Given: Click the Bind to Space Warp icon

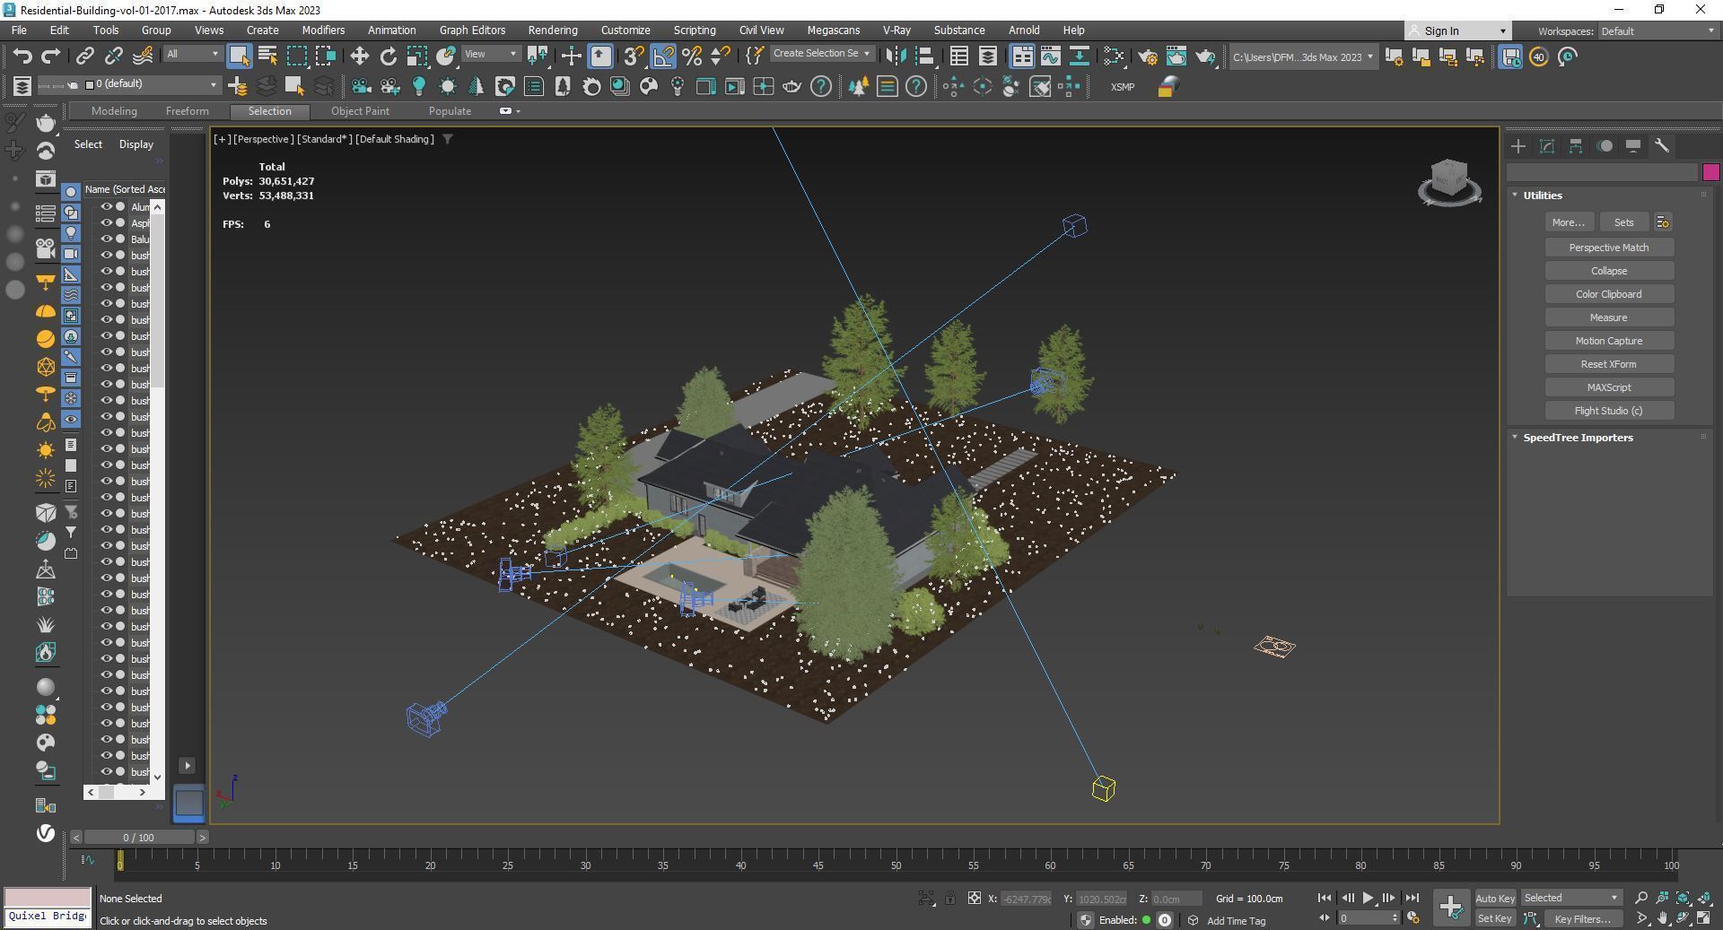Looking at the screenshot, I should point(143,56).
